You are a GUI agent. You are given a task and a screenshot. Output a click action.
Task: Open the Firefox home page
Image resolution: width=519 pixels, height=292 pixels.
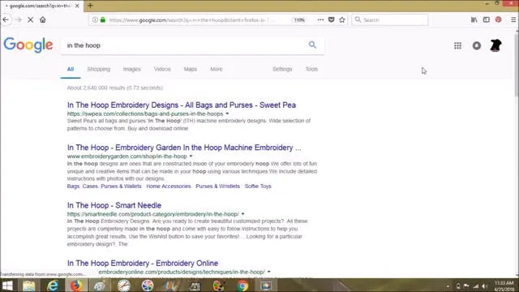(43, 19)
